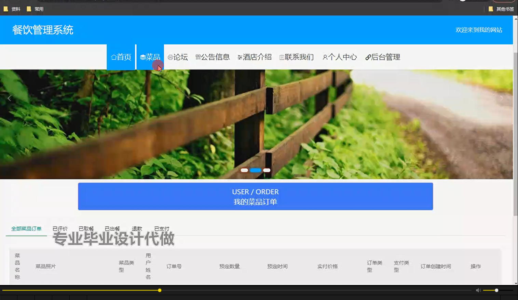Click the USER / ORDER 我的菜品订单 button
This screenshot has width=518, height=300.
(255, 196)
